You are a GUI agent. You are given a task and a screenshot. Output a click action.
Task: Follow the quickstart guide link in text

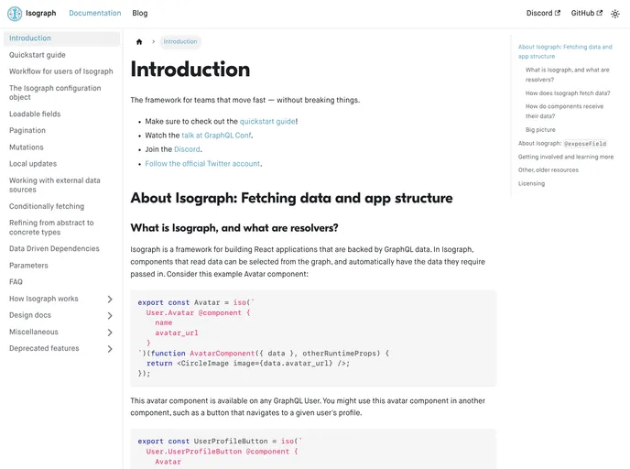coord(267,121)
